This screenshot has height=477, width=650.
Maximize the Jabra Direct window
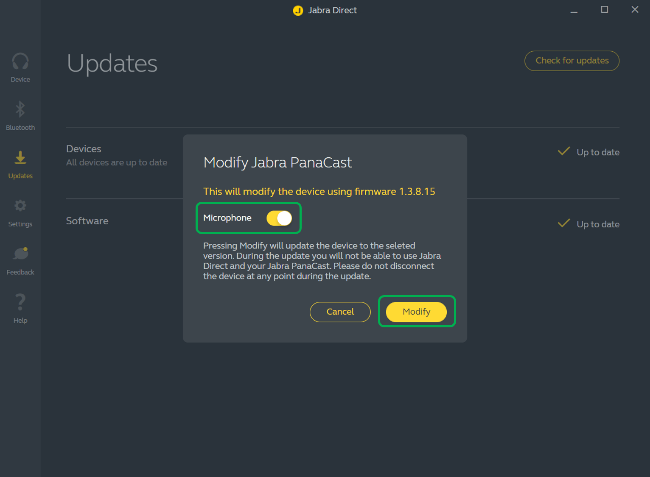(605, 10)
